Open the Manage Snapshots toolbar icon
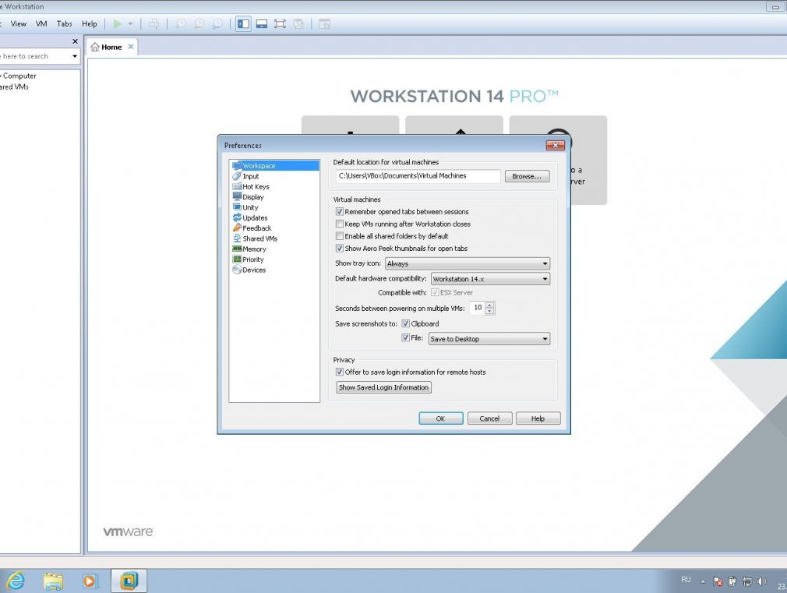787x593 pixels. [x=217, y=23]
